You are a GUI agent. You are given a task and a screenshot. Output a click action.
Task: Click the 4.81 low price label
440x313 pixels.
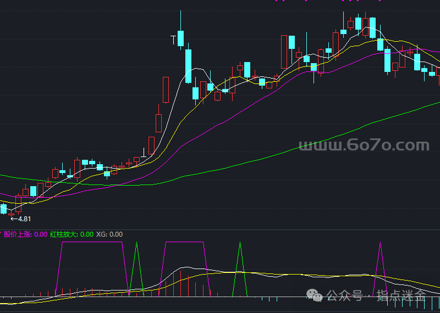(24, 219)
